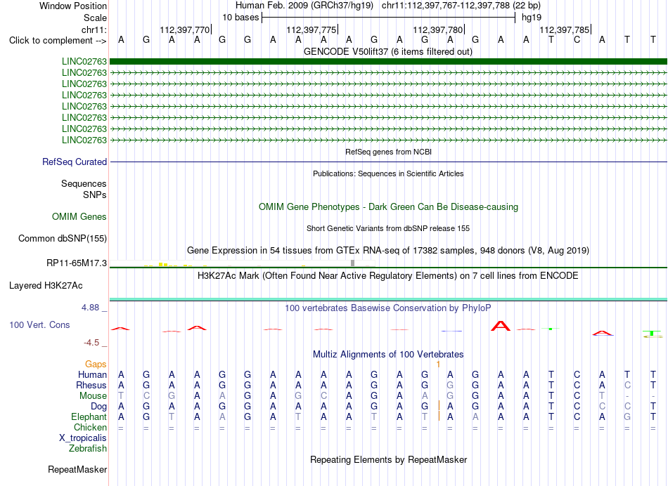Open the 'RefSeq genes from NCBI' track title
The width and height of the screenshot is (668, 486).
pos(388,152)
